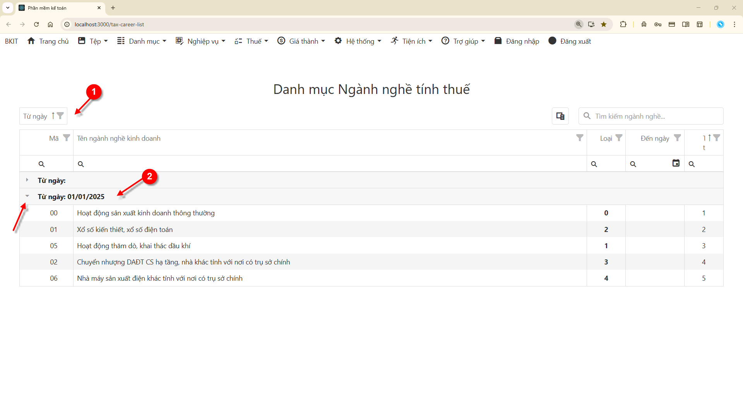Screen dimensions: 743x399
Task: Toggle the filter on the Từ ngày group chip
Action: 60,116
